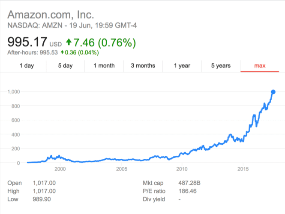Click the P/E ratio value 186.46
The image size is (285, 214).
point(188,191)
